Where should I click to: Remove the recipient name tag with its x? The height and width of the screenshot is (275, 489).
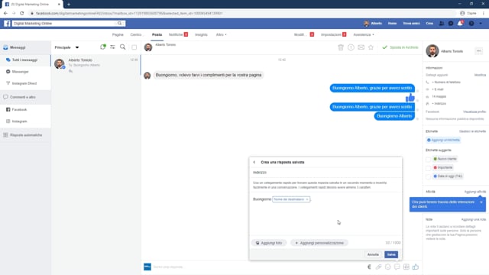coord(307,199)
